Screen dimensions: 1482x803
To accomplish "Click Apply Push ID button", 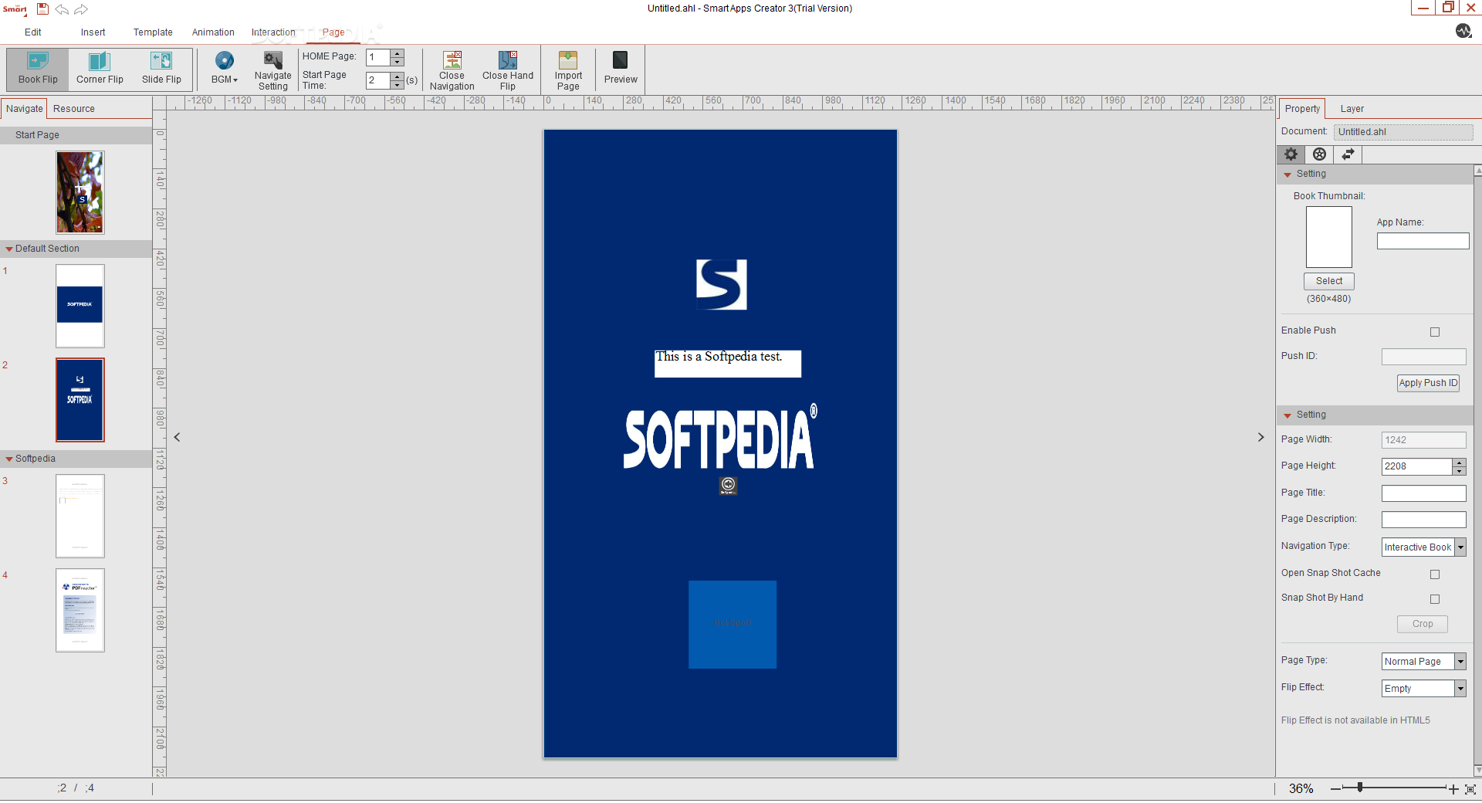I will pyautogui.click(x=1428, y=383).
